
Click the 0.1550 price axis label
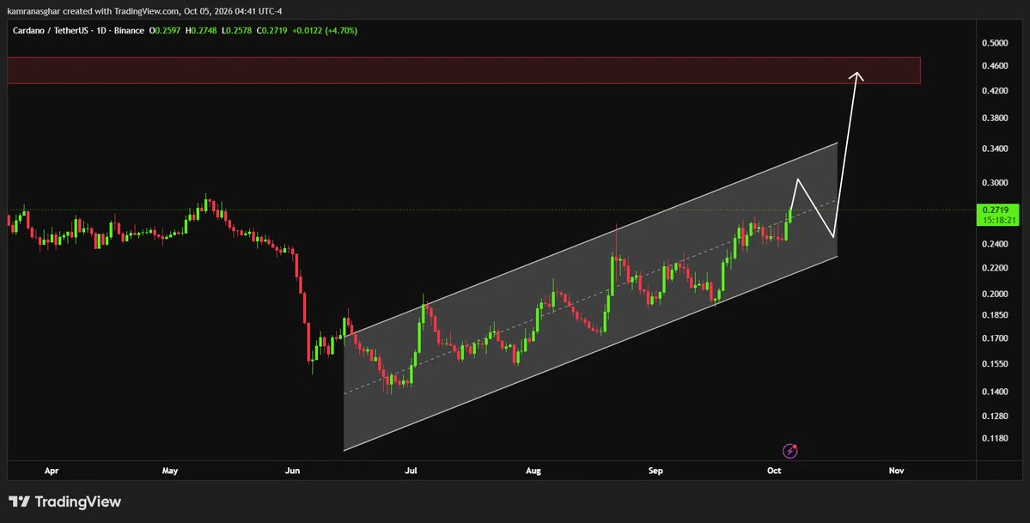[x=995, y=364]
